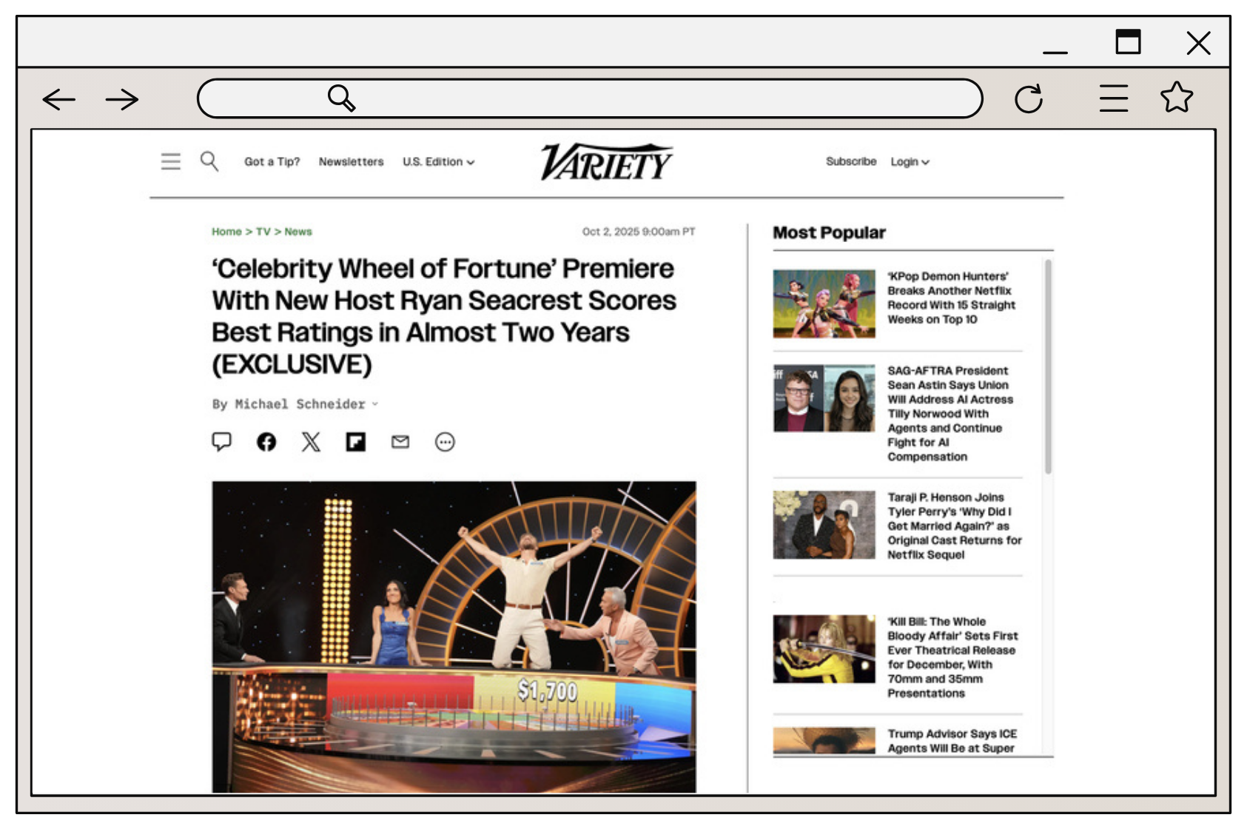Open the U.S. Edition dropdown
1247x829 pixels.
[439, 161]
